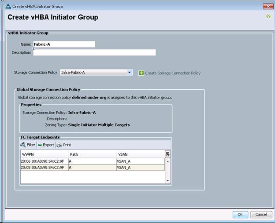
Task: Click the Export green arrow icon
Action: tap(40, 145)
